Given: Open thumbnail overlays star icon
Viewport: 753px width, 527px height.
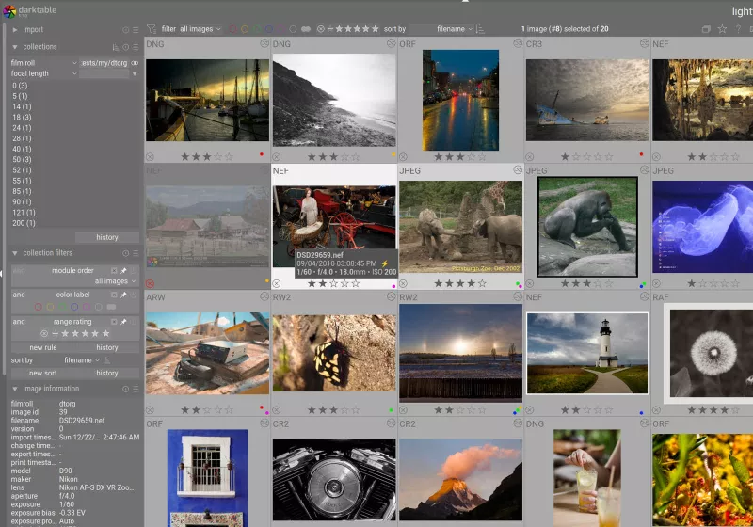Looking at the screenshot, I should click(x=722, y=29).
